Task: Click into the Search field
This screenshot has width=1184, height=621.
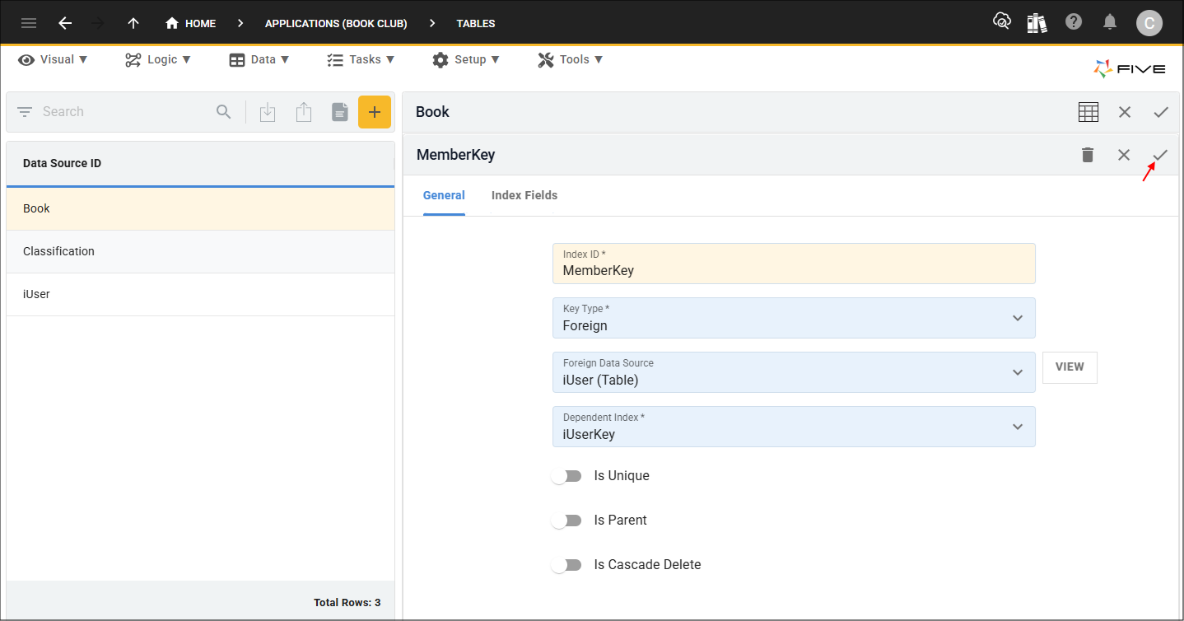Action: tap(124, 112)
